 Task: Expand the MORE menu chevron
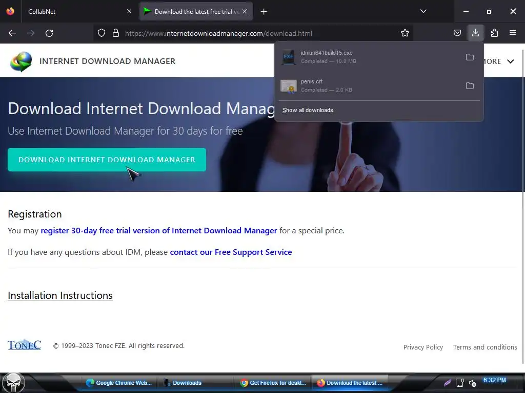(x=510, y=61)
